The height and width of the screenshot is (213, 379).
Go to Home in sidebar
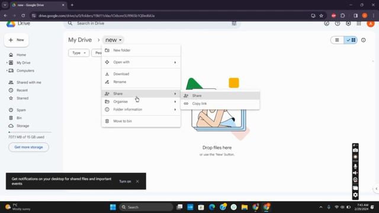coord(21,55)
